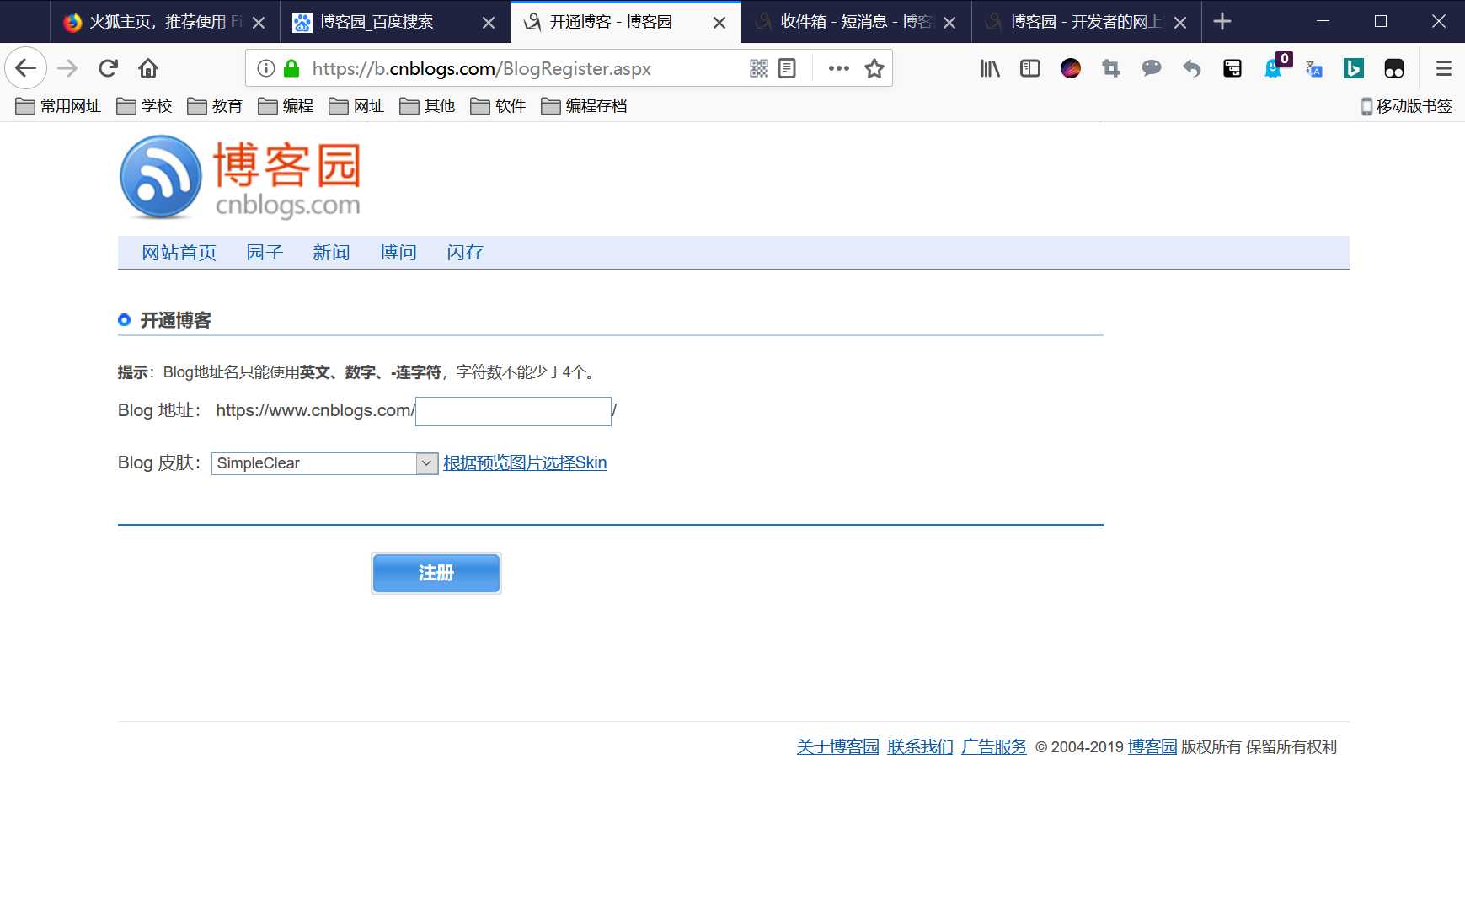This screenshot has width=1465, height=914.
Task: Focus the Blog 地址 input field
Action: pos(513,411)
